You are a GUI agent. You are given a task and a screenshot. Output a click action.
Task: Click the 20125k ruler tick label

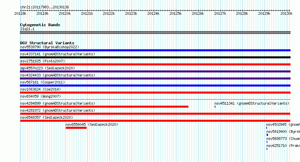click(176, 13)
